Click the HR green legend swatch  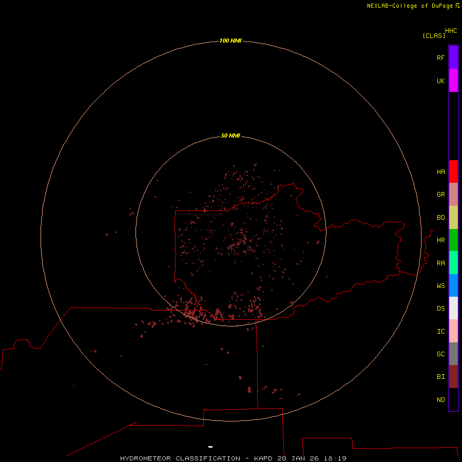[x=453, y=240]
